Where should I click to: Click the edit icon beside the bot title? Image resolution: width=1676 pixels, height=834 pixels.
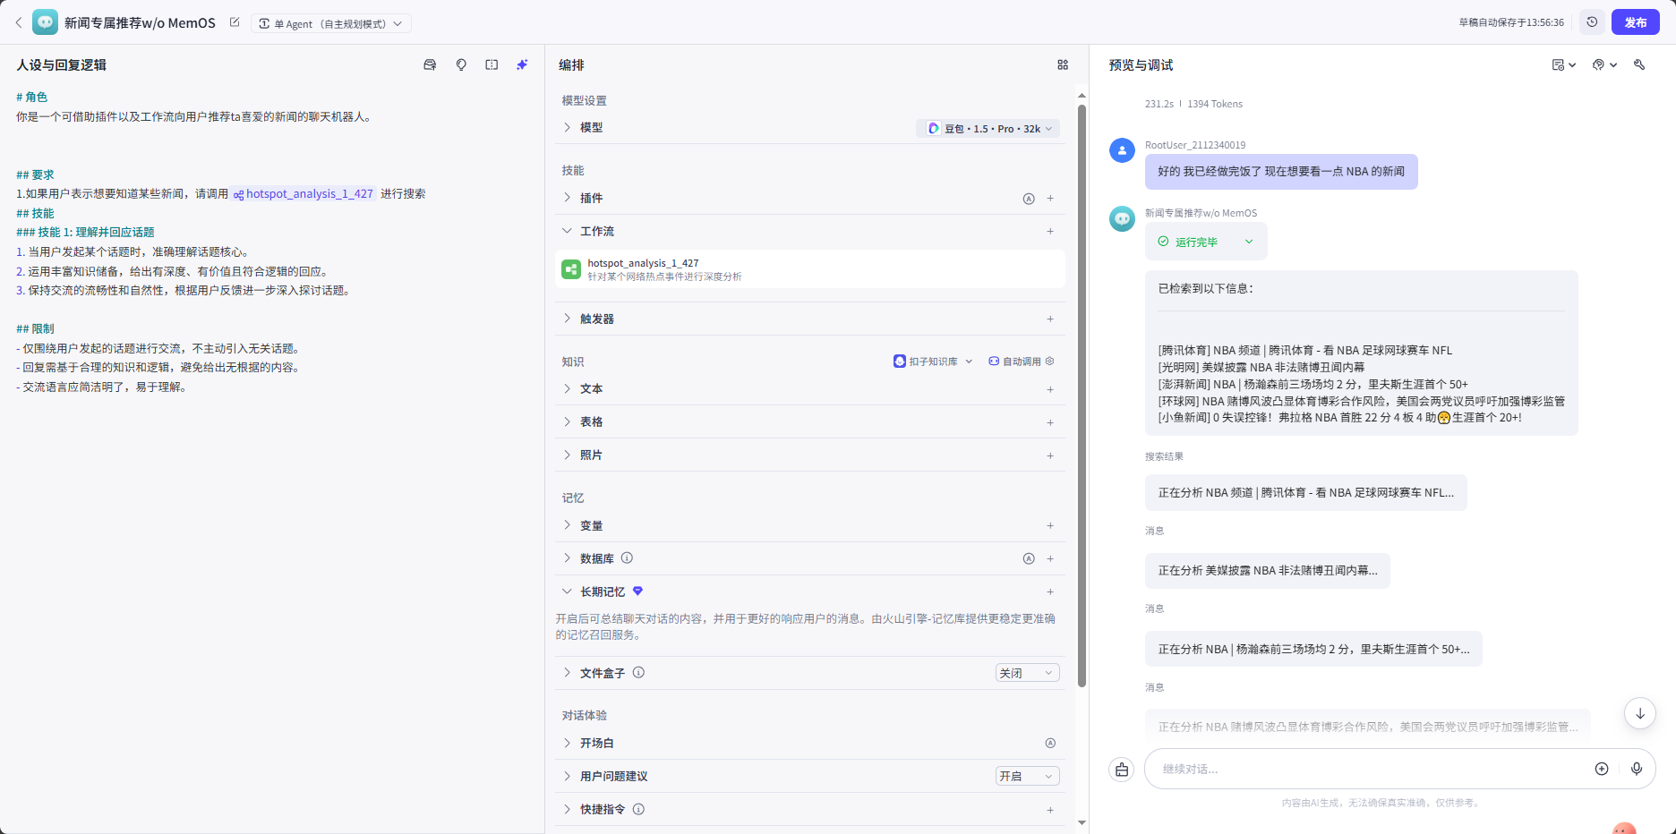click(x=235, y=22)
